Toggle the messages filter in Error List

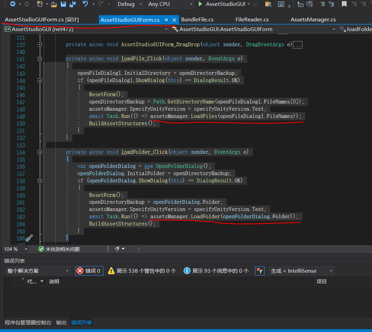click(x=216, y=271)
